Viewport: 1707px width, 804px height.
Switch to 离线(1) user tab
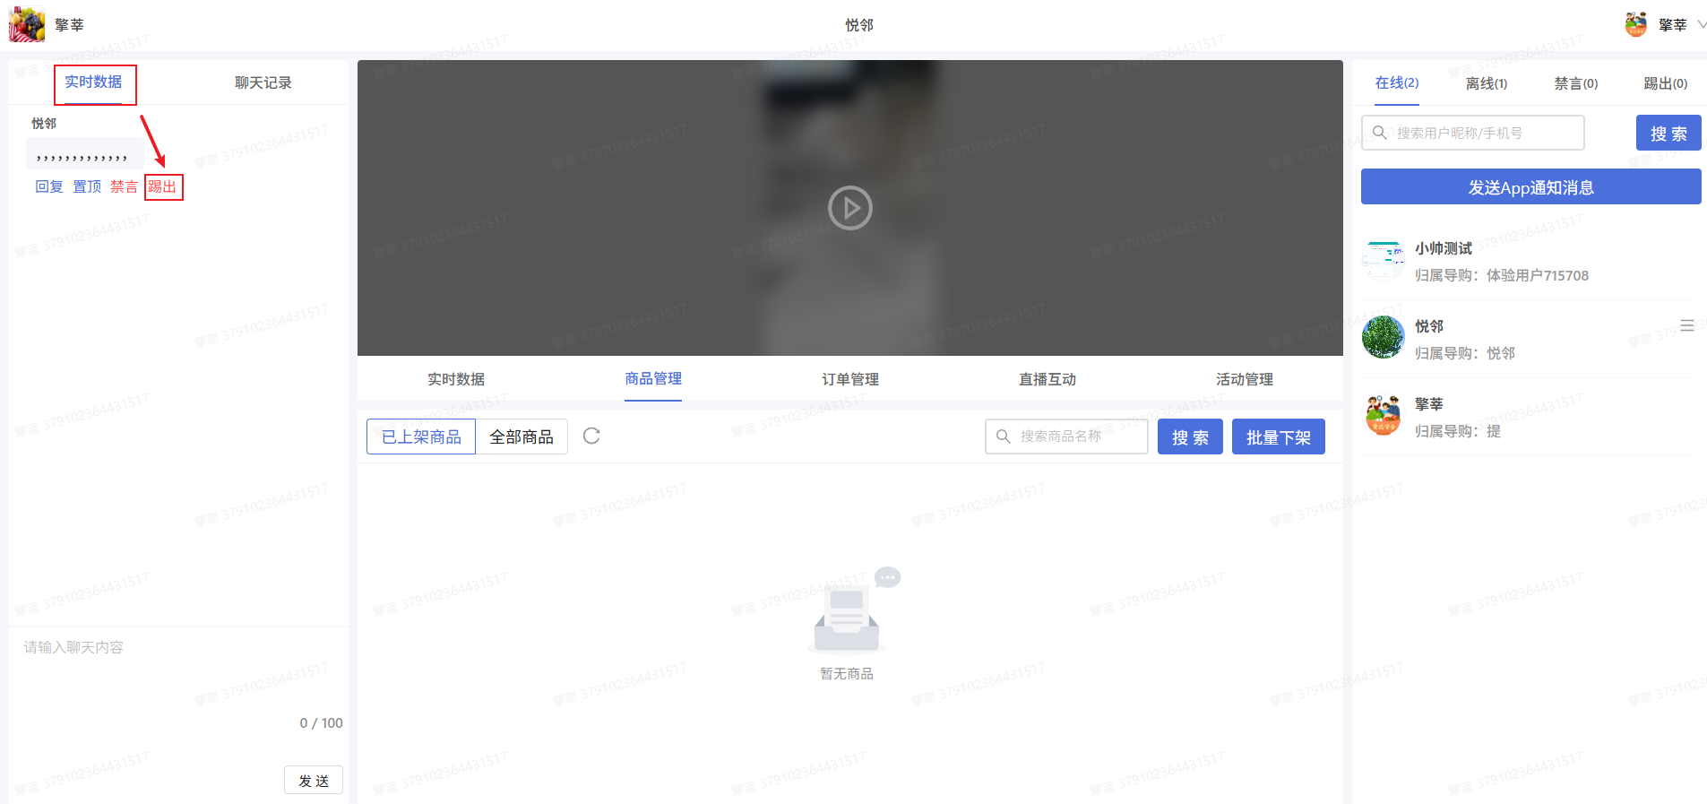click(x=1486, y=83)
